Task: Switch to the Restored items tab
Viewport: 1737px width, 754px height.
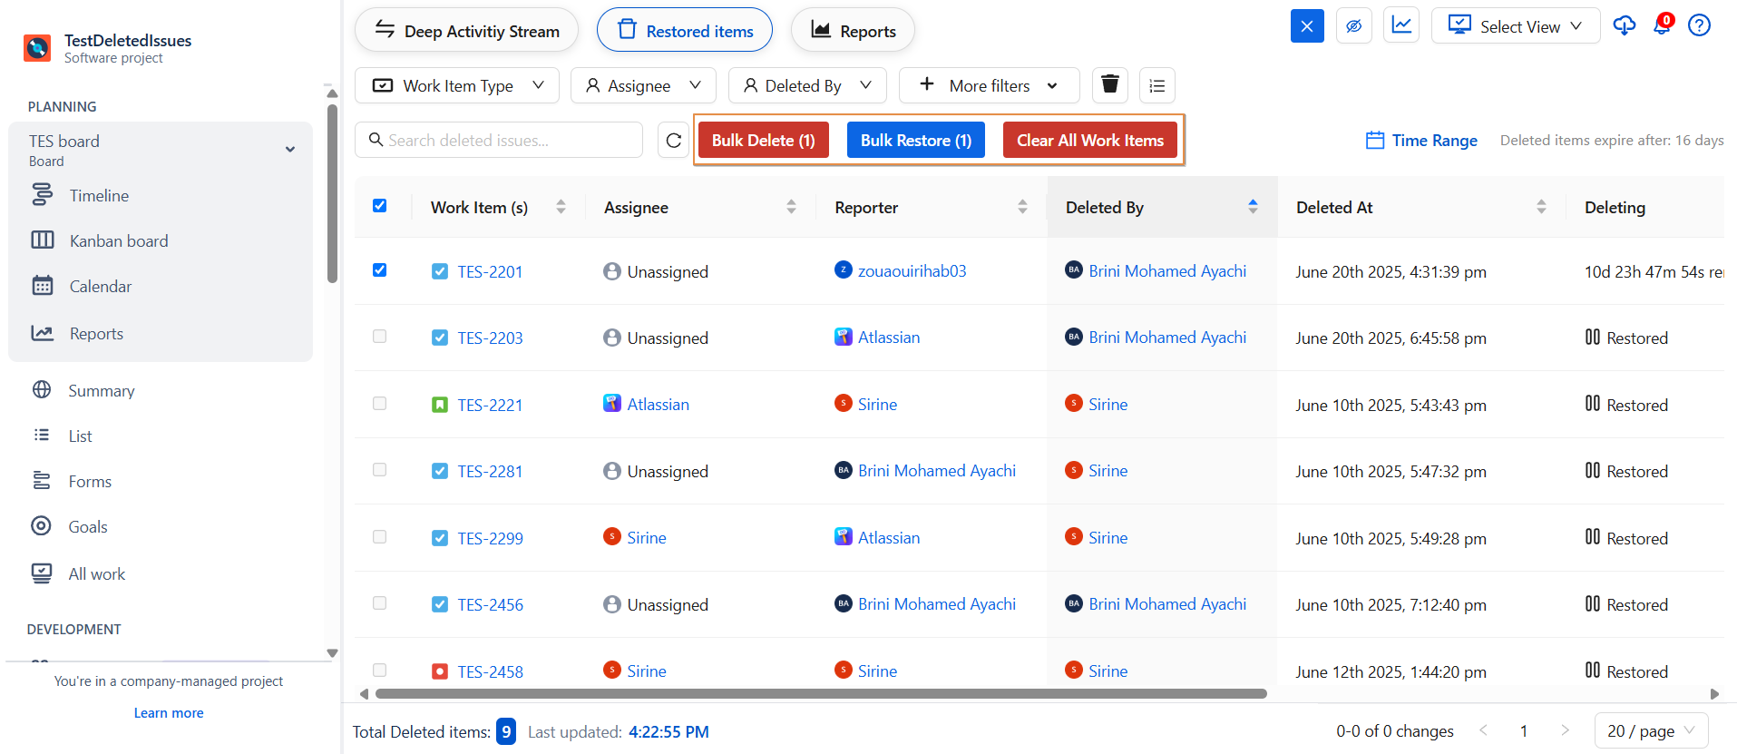Action: pos(685,31)
